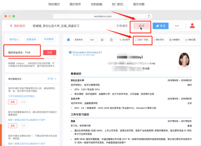
Task: Open 简历攻略 in the top navigation
Action: pos(139,4)
